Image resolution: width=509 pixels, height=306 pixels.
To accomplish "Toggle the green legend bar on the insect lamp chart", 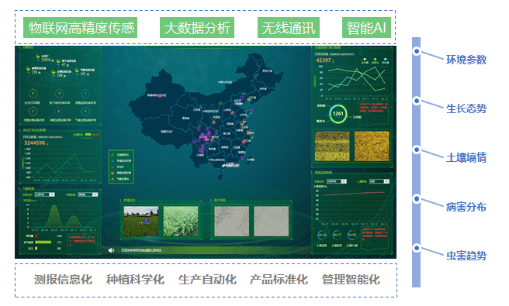I will 88,135.
